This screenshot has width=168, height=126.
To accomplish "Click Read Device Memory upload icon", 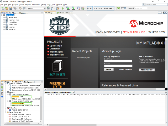I will coord(73,8).
